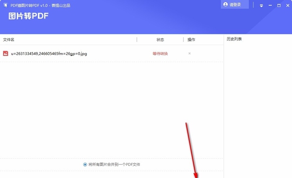Click the 文件名 column header
Viewport: 292px width, 178px height.
[9, 40]
